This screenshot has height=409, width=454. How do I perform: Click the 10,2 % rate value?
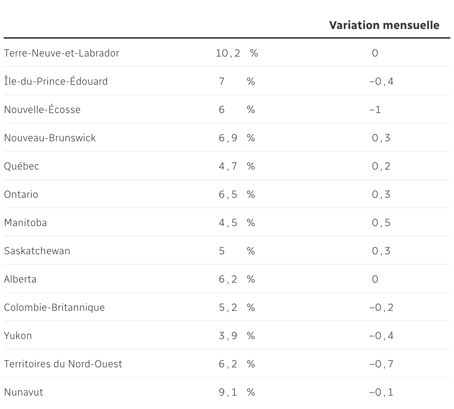tap(237, 53)
